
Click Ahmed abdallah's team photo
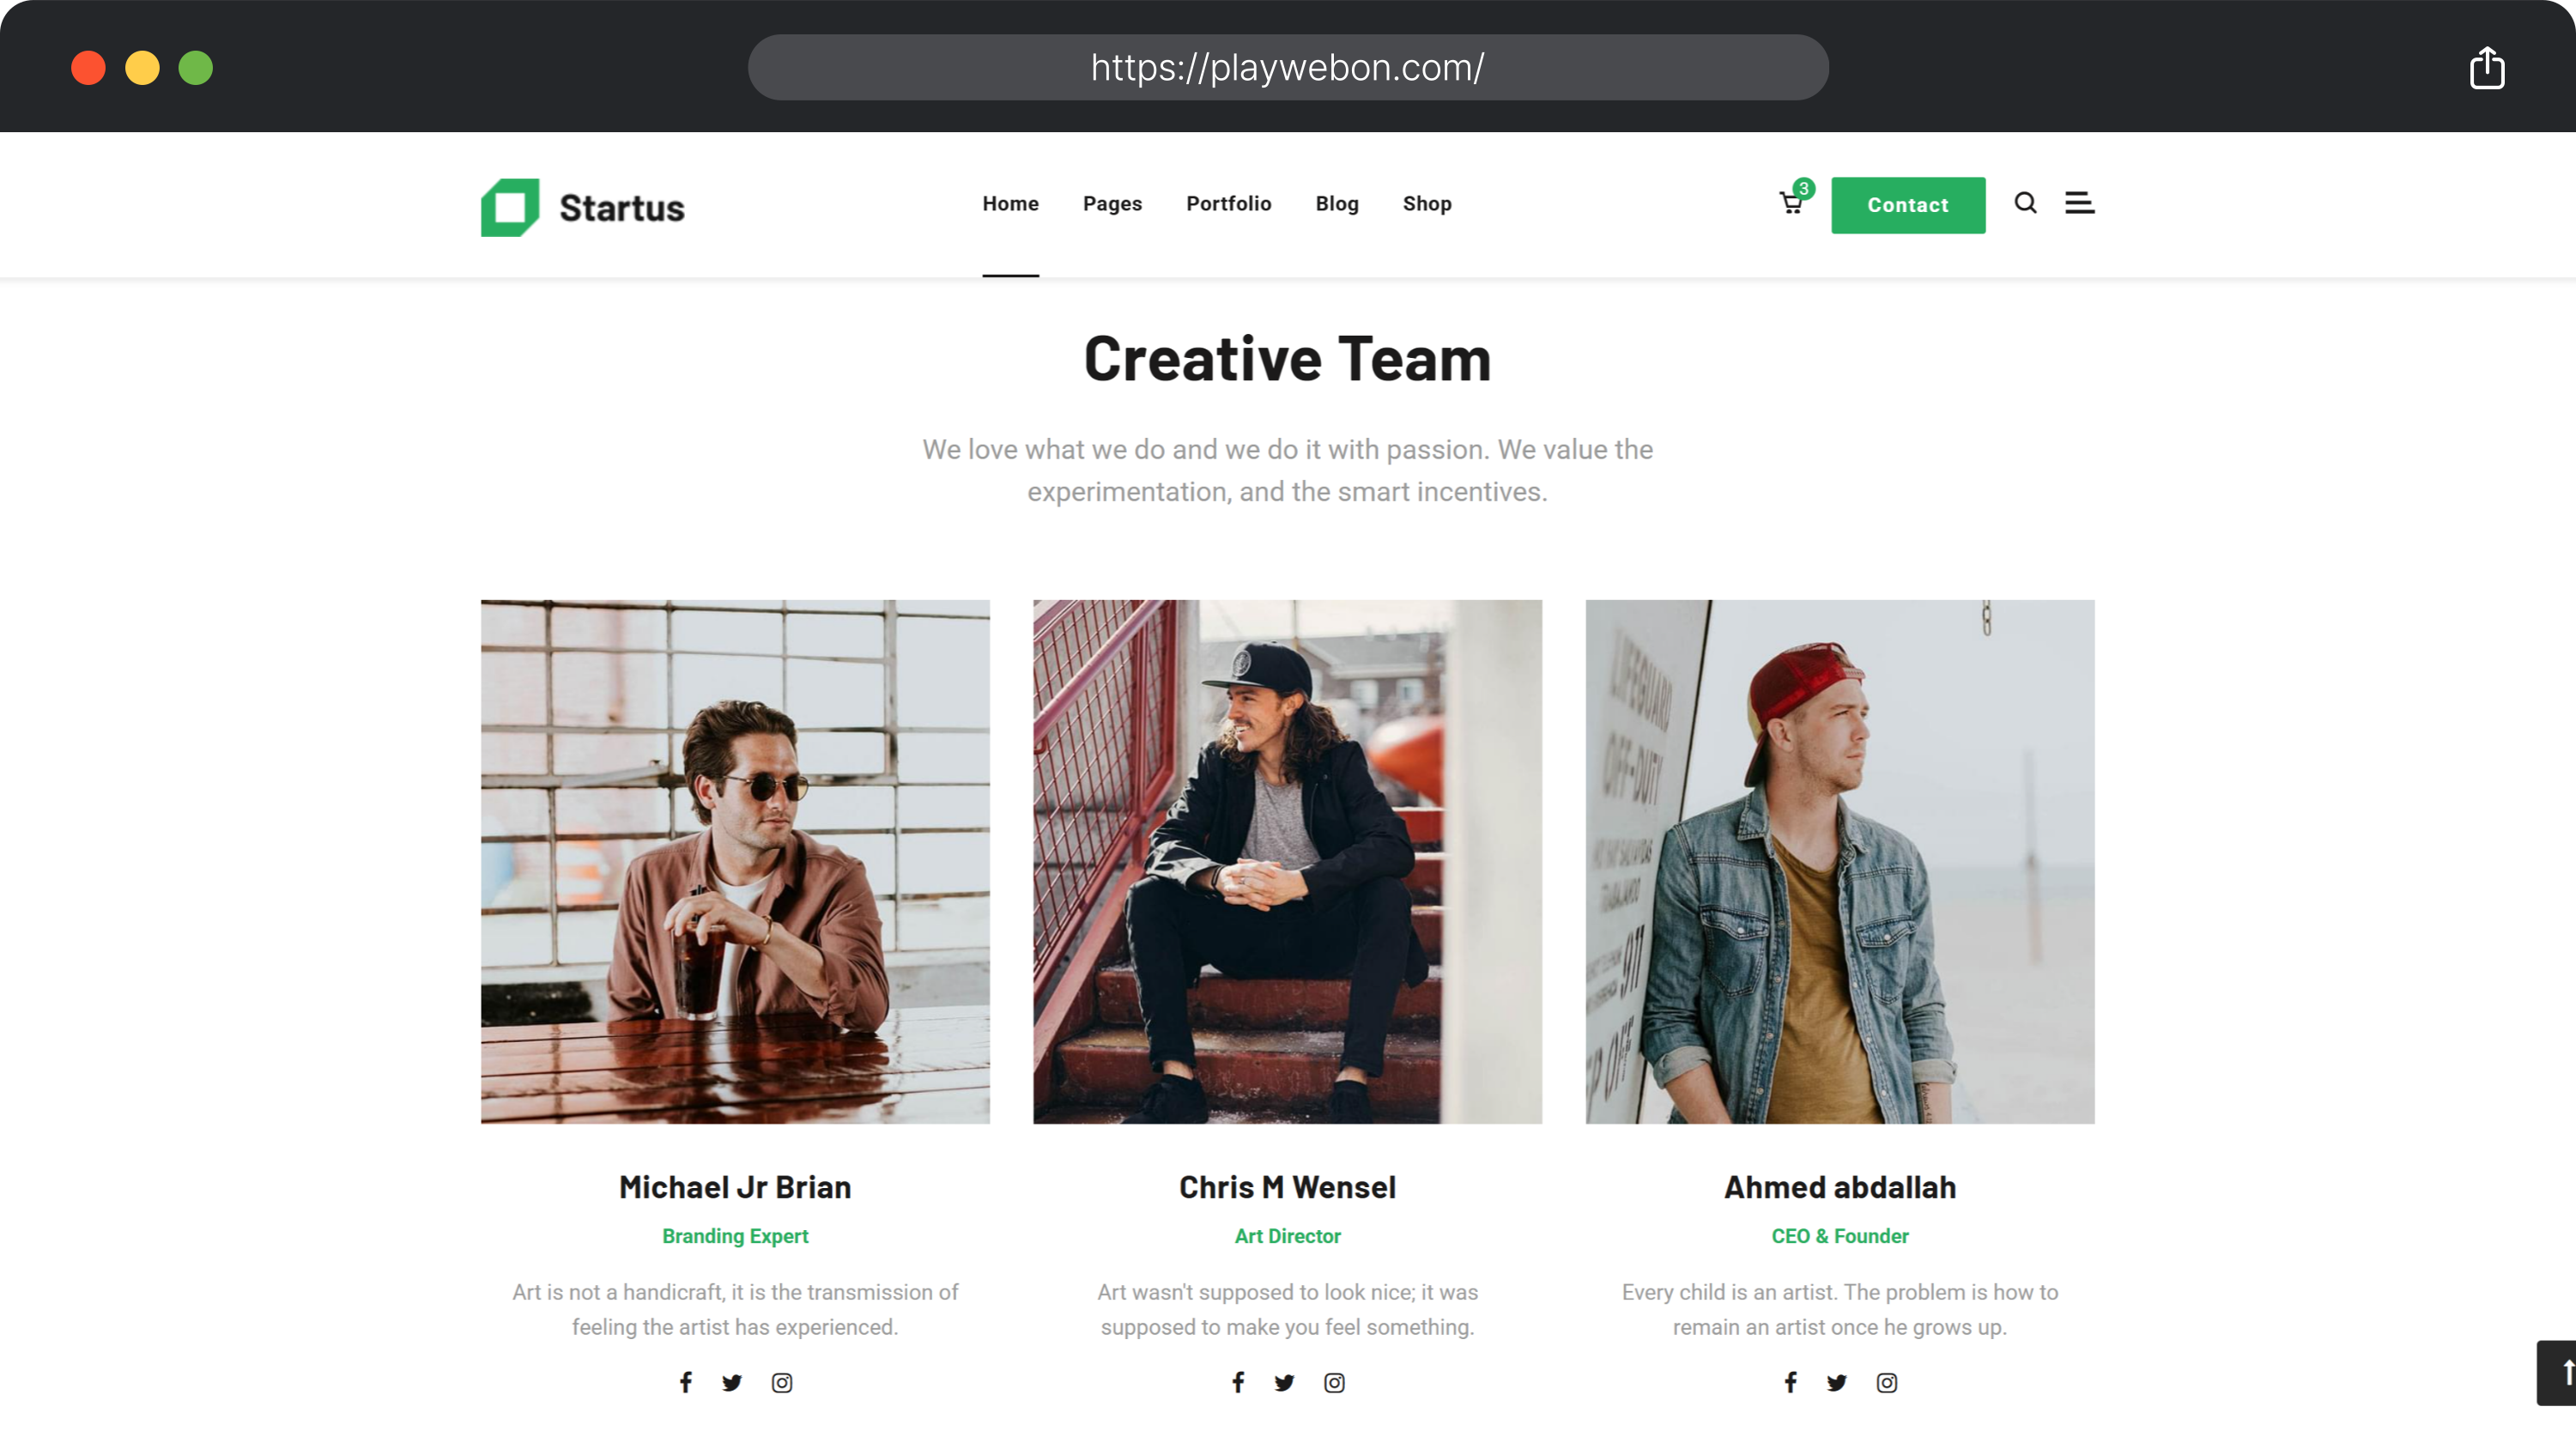pos(1840,862)
